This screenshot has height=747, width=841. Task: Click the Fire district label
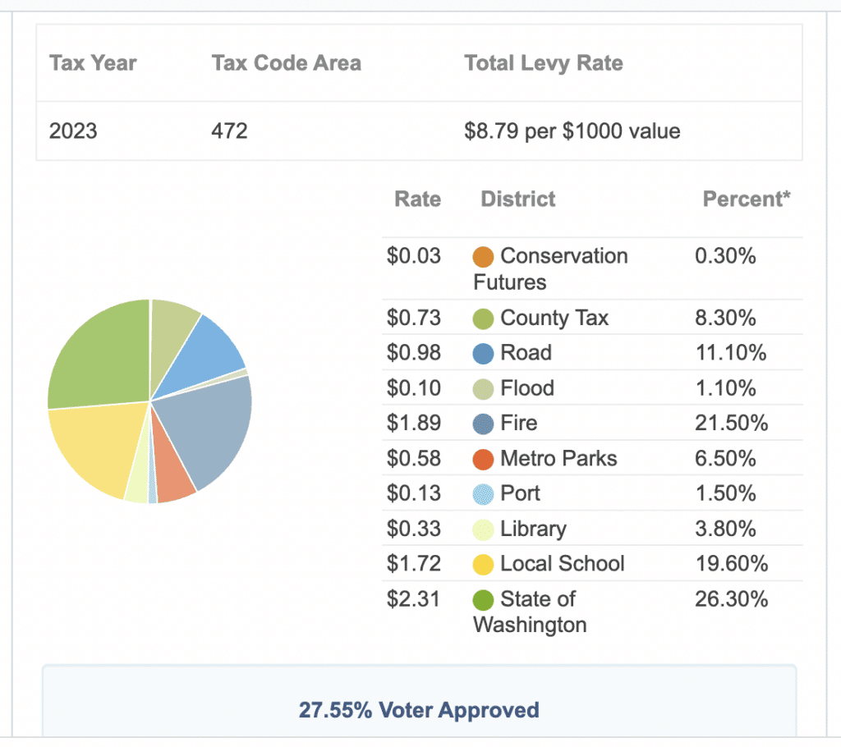[x=519, y=423]
